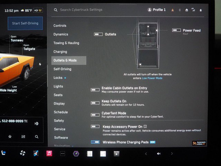Open notifications bell icon
Viewport: 221px width, 166px height.
point(201,10)
